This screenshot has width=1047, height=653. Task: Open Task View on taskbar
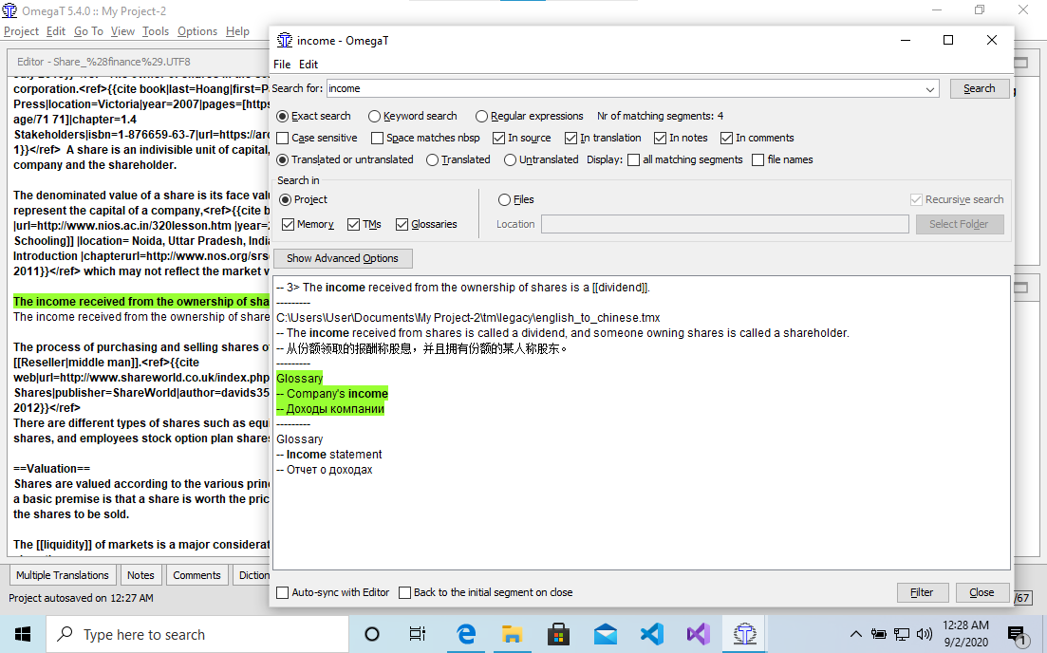418,634
